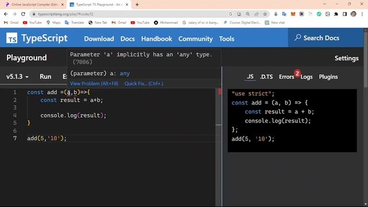Run the code with the Run button
Viewport: 368px width, 207px height.
(45, 76)
